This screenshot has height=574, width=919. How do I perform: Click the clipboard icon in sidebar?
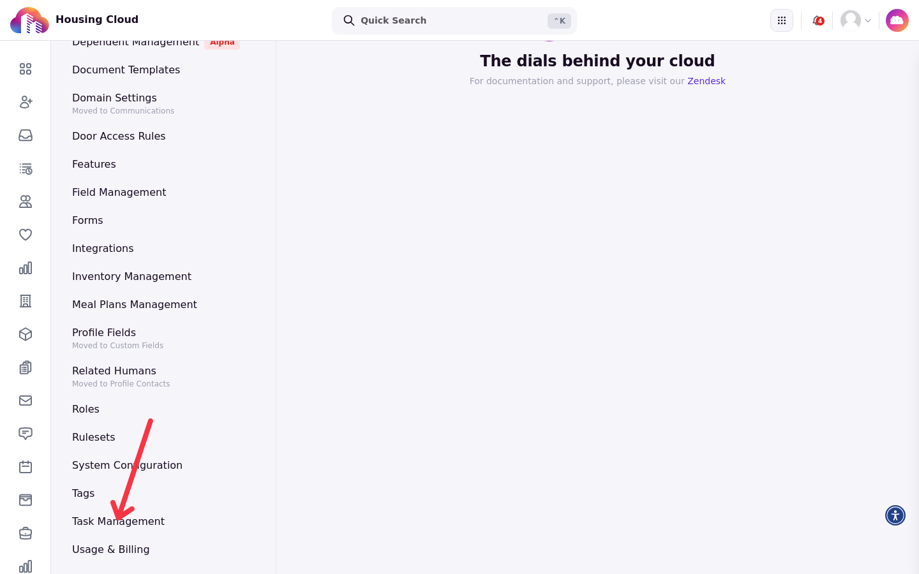click(26, 367)
